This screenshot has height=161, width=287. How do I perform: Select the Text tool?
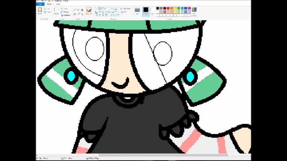tap(82, 10)
